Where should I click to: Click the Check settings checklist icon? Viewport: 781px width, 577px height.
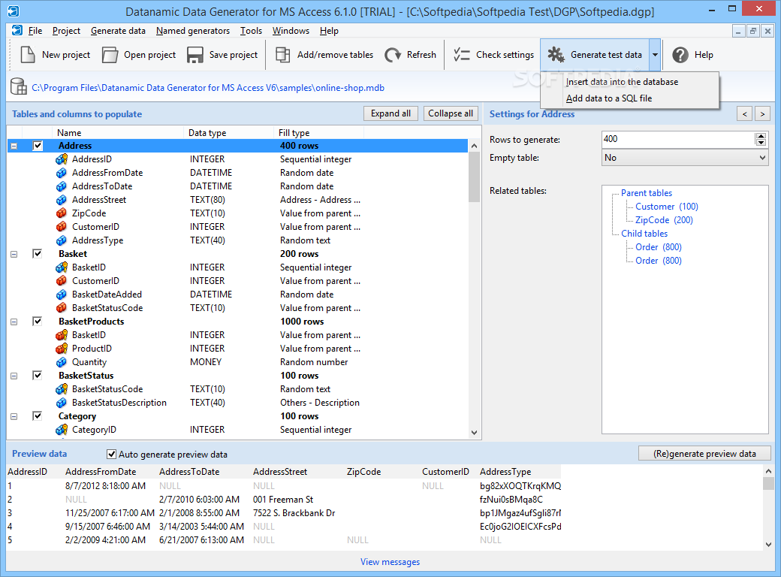(462, 54)
